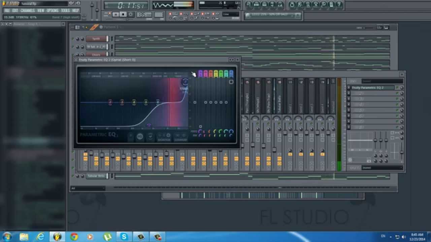Select the Fruity Parametric EQ 2 effect slot

(373, 88)
